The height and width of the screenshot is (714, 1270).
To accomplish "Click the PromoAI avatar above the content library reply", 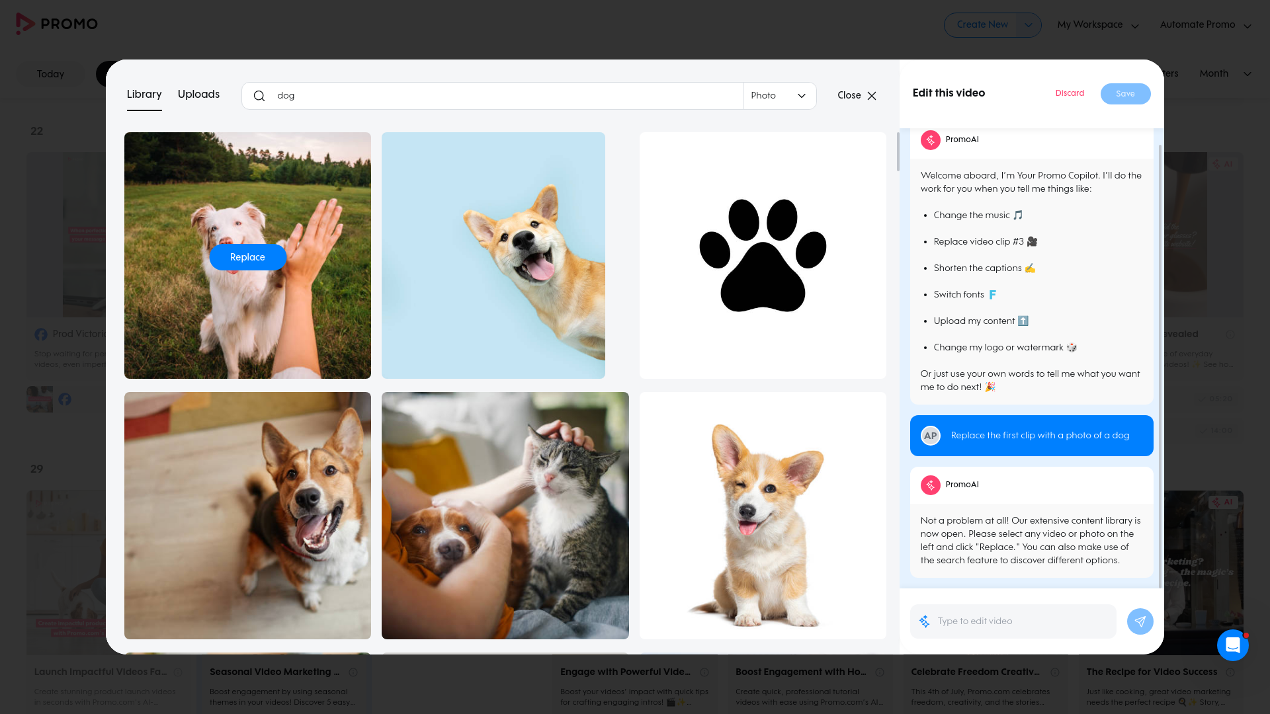I will 931,485.
